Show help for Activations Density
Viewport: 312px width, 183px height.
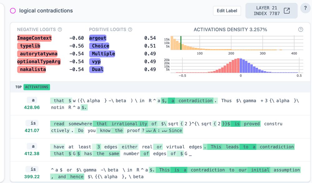tap(300, 29)
